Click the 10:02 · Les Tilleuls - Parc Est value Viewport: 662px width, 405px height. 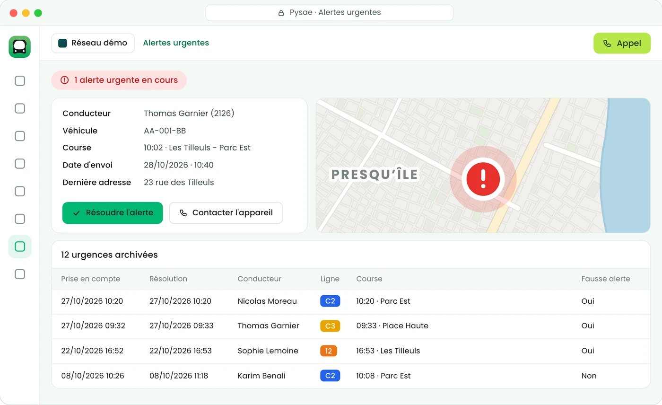tap(197, 148)
